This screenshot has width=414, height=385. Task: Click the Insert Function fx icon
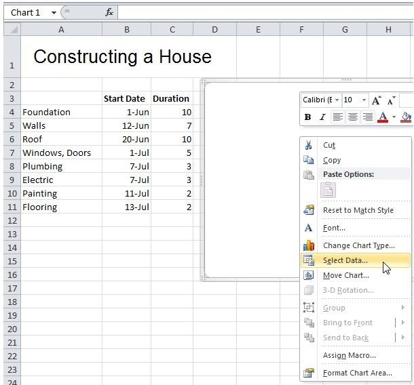click(x=109, y=12)
